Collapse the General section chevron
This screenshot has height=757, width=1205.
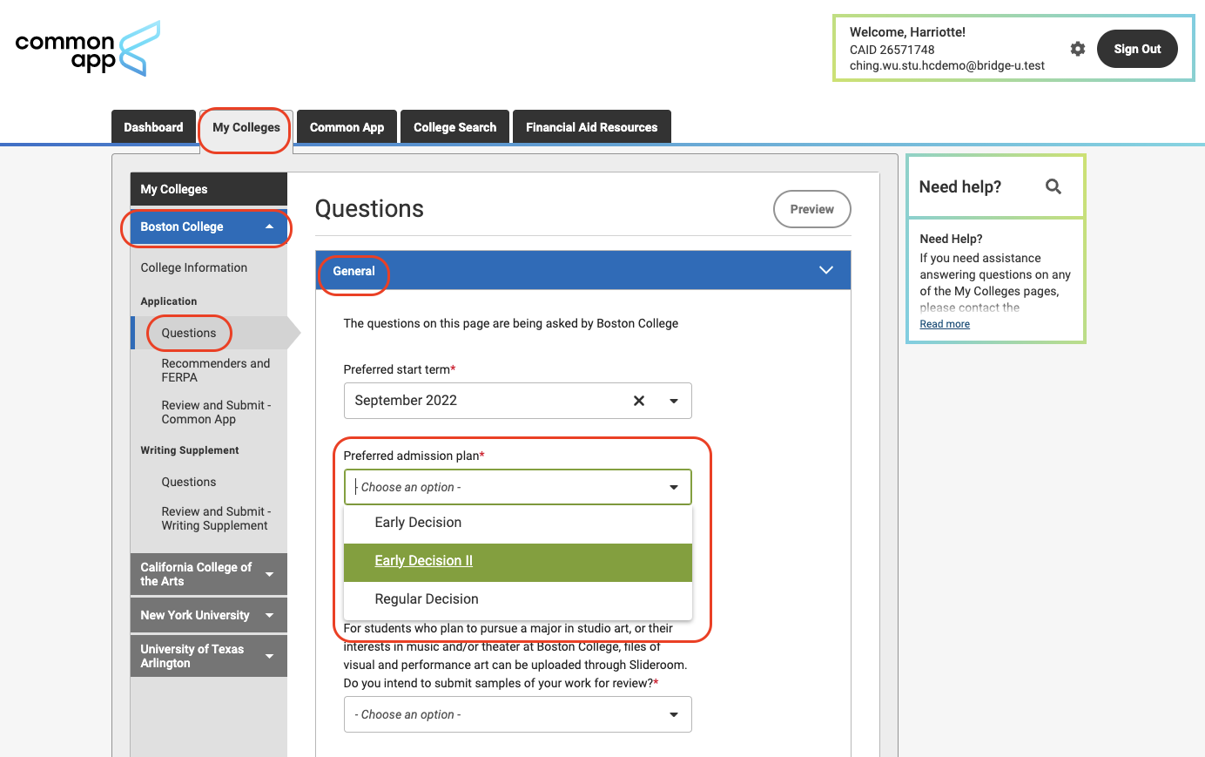tap(826, 270)
